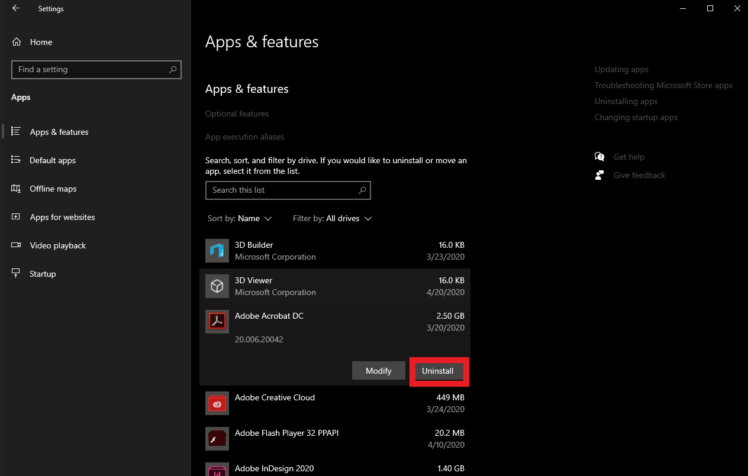
Task: Click the Offline maps map icon
Action: coord(17,188)
